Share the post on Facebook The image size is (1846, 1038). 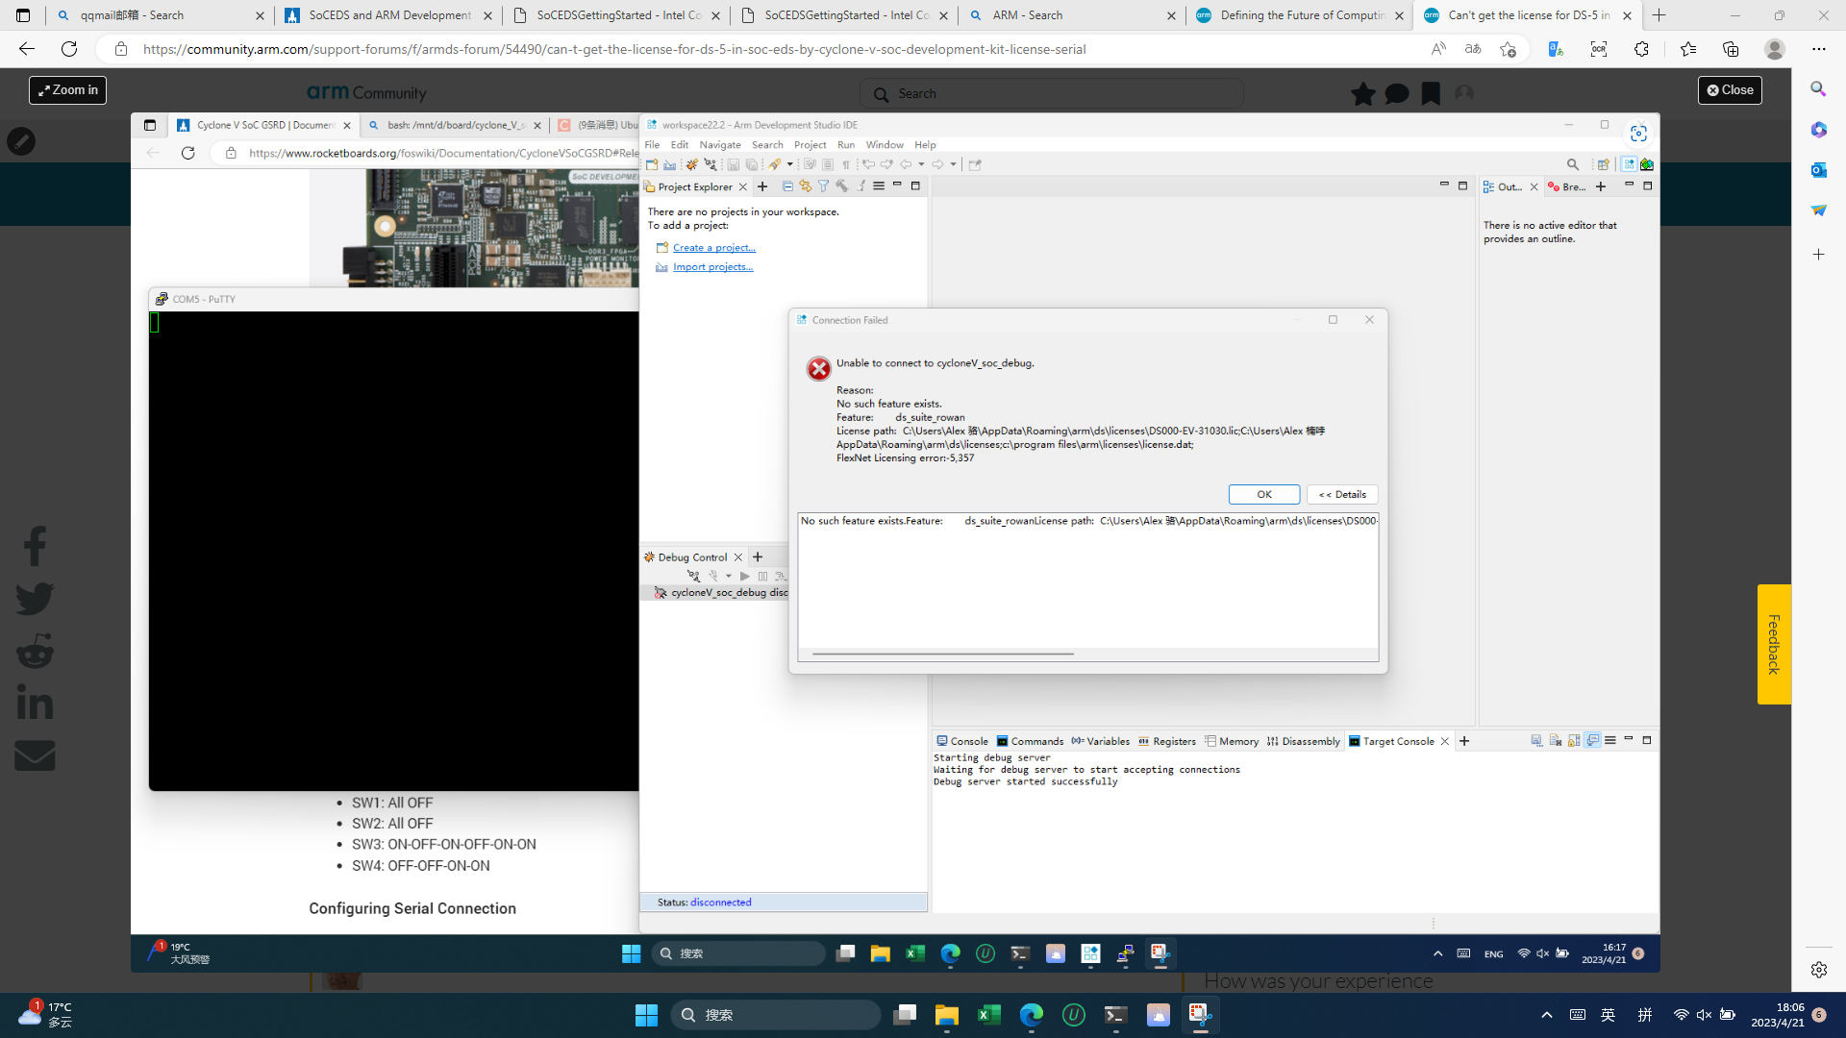(35, 546)
